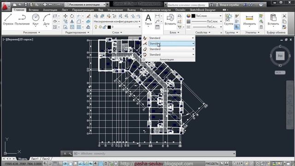Click the Fillet tool icon
Screen dimensions: 295x166
click(79, 22)
